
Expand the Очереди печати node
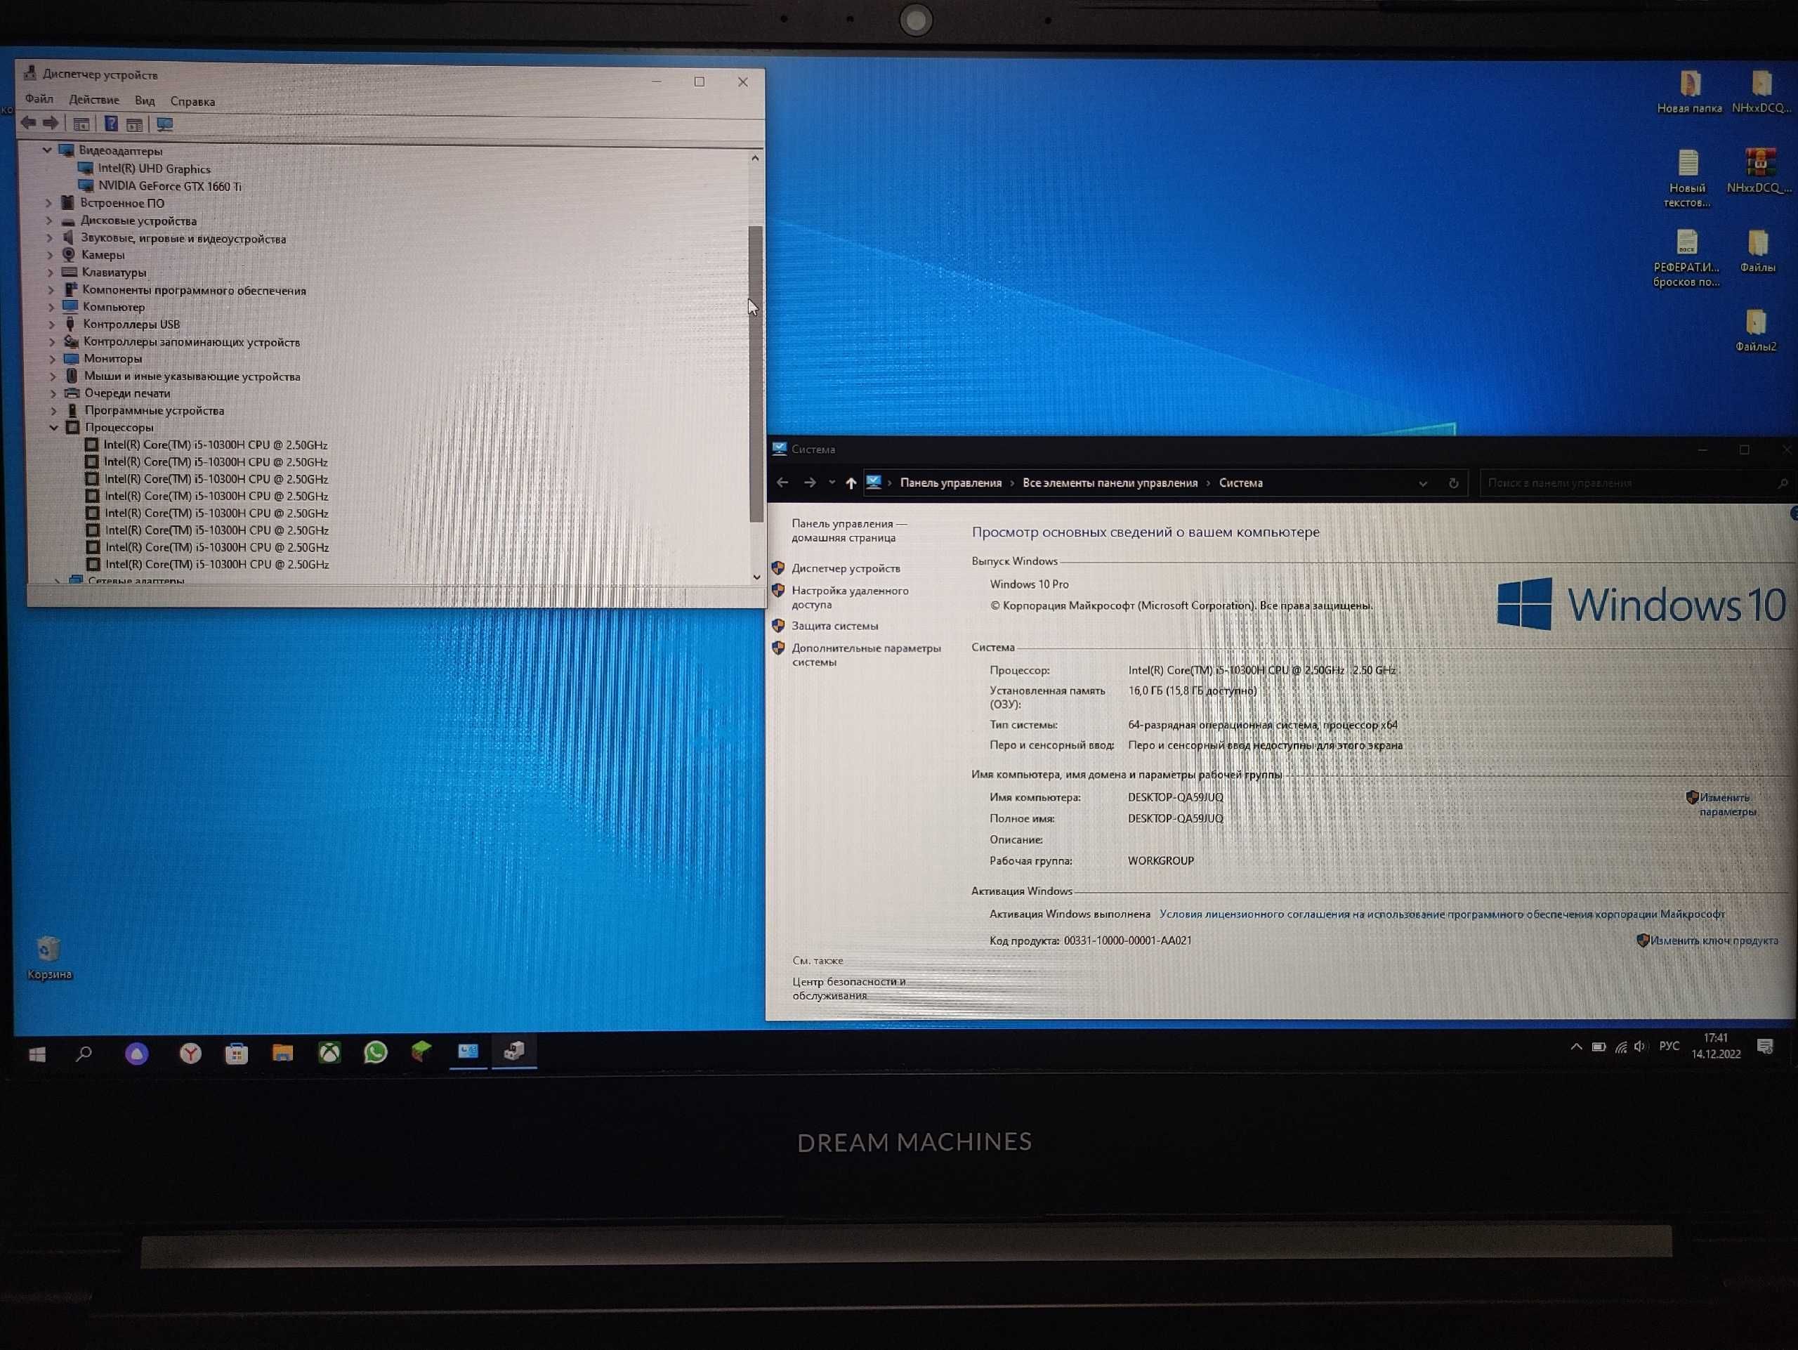click(53, 393)
